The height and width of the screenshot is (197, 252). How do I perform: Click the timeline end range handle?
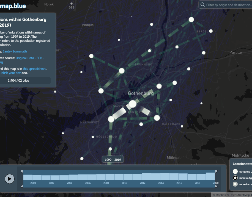pyautogui.click(x=216, y=179)
